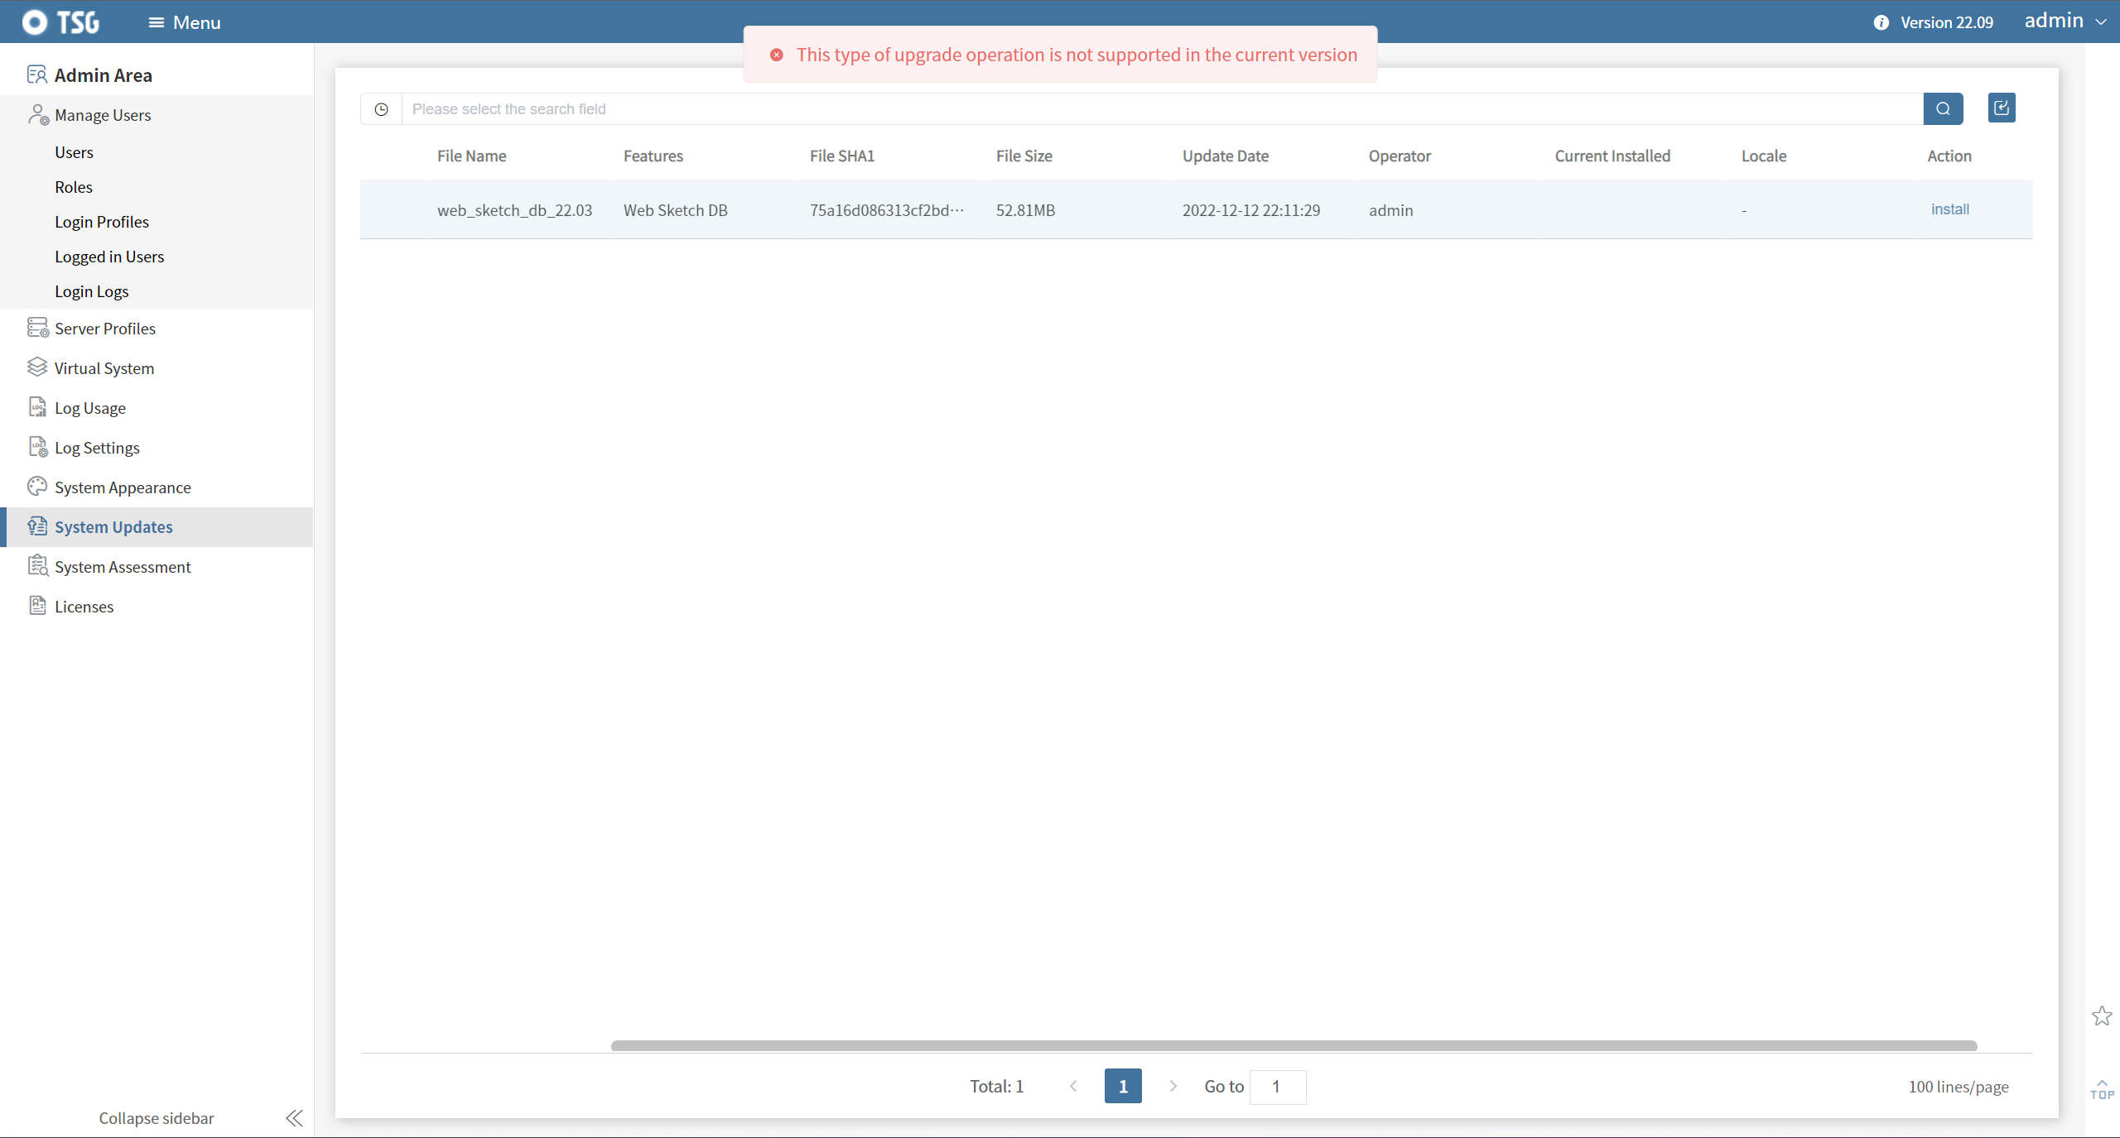This screenshot has width=2120, height=1138.
Task: Select page 1 pagination button
Action: 1122,1086
